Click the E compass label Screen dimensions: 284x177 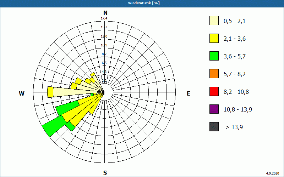[x=189, y=93]
